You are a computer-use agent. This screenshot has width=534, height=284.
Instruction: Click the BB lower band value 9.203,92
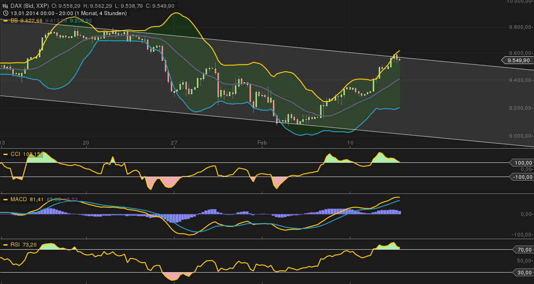(x=81, y=21)
